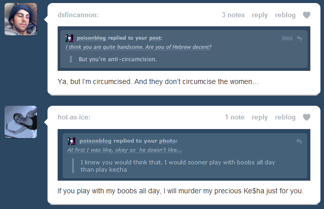The height and width of the screenshot is (209, 324).
Task: Open the hot-as-ice blog name link
Action: click(74, 117)
